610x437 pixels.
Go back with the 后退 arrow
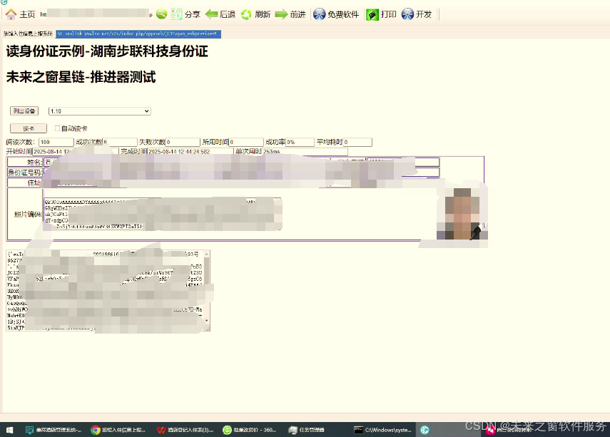(211, 14)
